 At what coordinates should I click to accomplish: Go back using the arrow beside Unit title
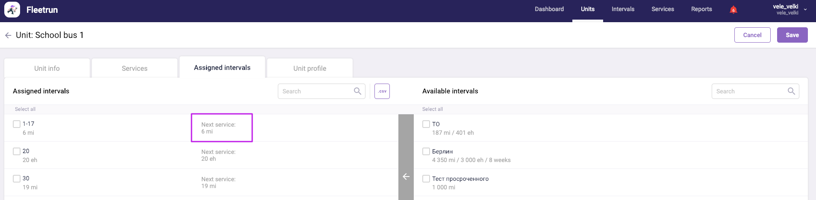pos(8,35)
